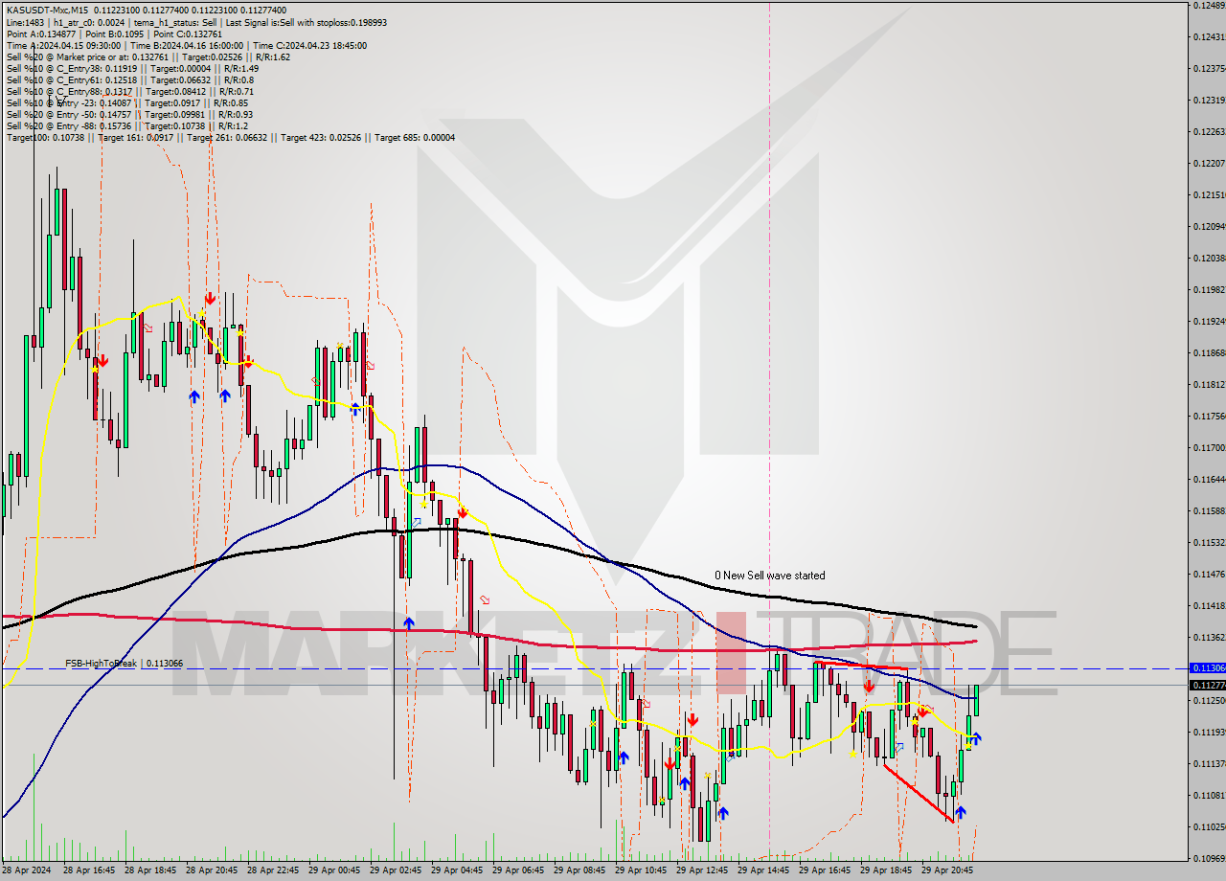Select time axis label '29 Apr 00:45'
Viewport: 1226px width, 881px height.
coord(333,870)
